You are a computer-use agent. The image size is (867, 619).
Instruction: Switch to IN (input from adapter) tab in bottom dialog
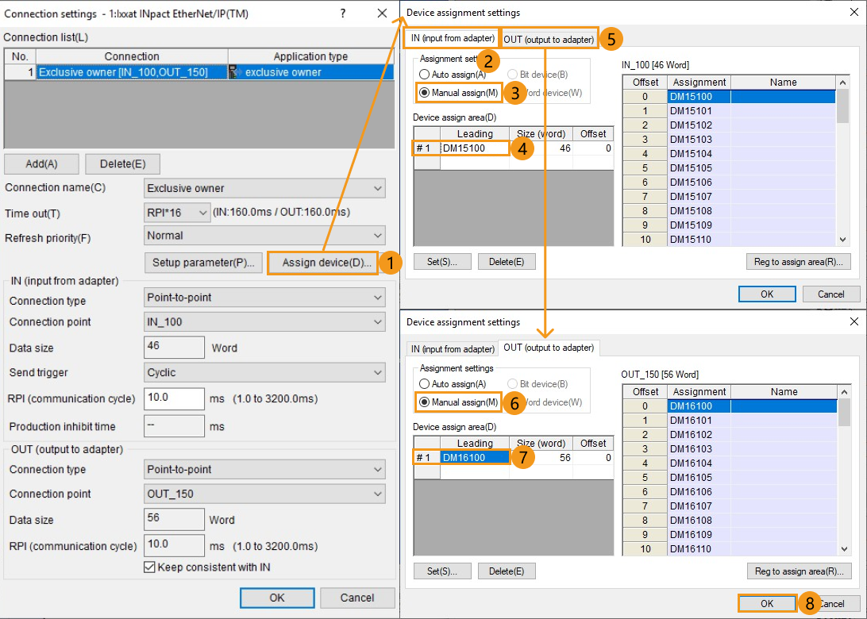tap(452, 348)
